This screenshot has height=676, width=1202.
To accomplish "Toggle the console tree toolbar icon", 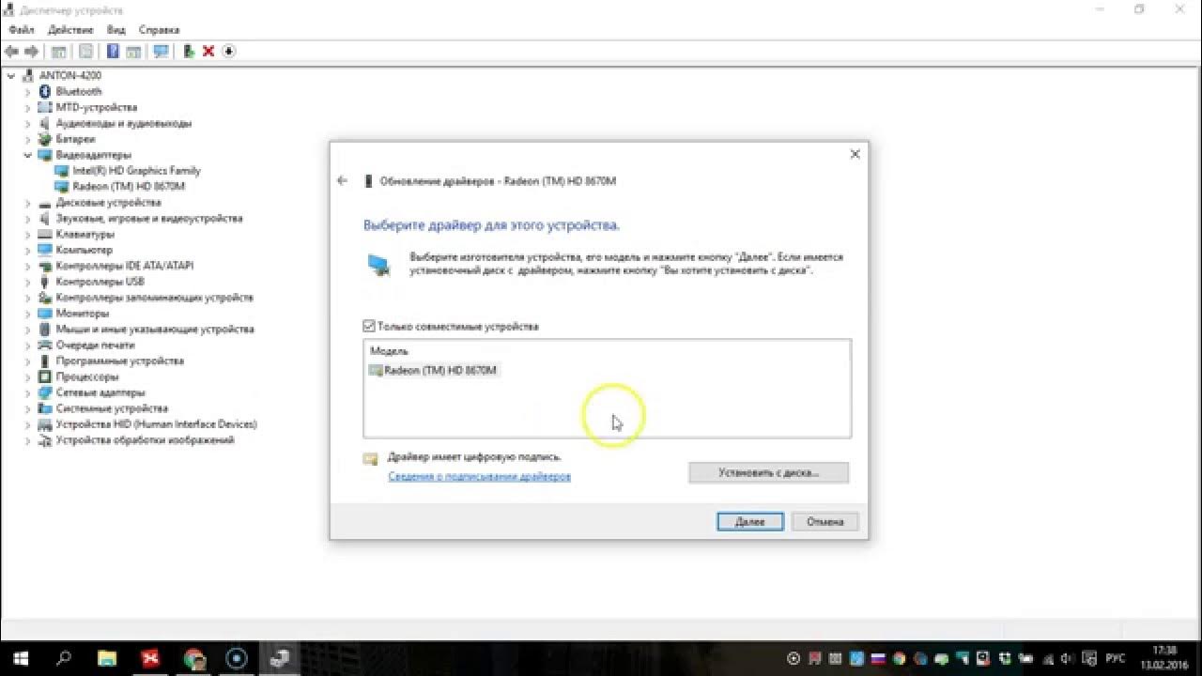I will coord(59,52).
